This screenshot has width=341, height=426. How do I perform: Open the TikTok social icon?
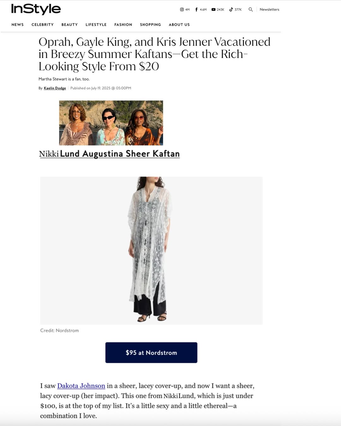coord(231,9)
